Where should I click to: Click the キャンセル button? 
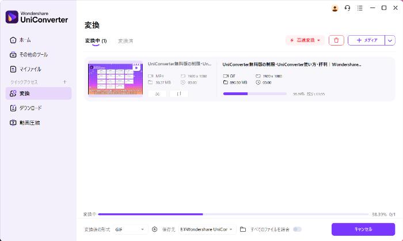coord(363,229)
